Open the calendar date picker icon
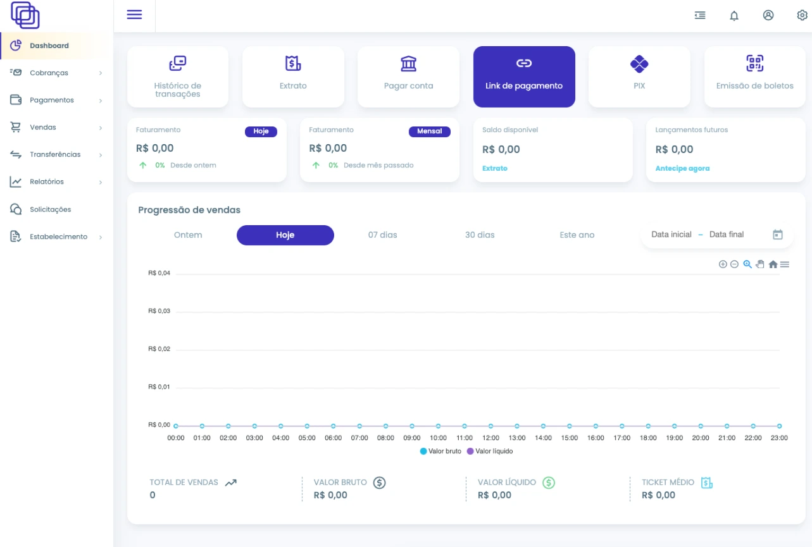Image resolution: width=812 pixels, height=547 pixels. 778,235
